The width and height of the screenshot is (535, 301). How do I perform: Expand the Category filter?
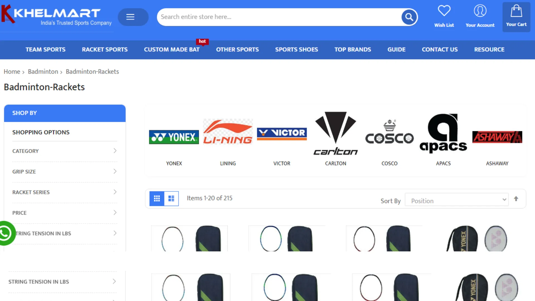[65, 151]
